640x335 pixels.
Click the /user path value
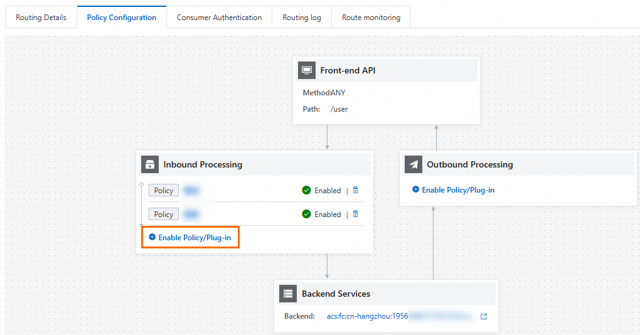coord(339,109)
